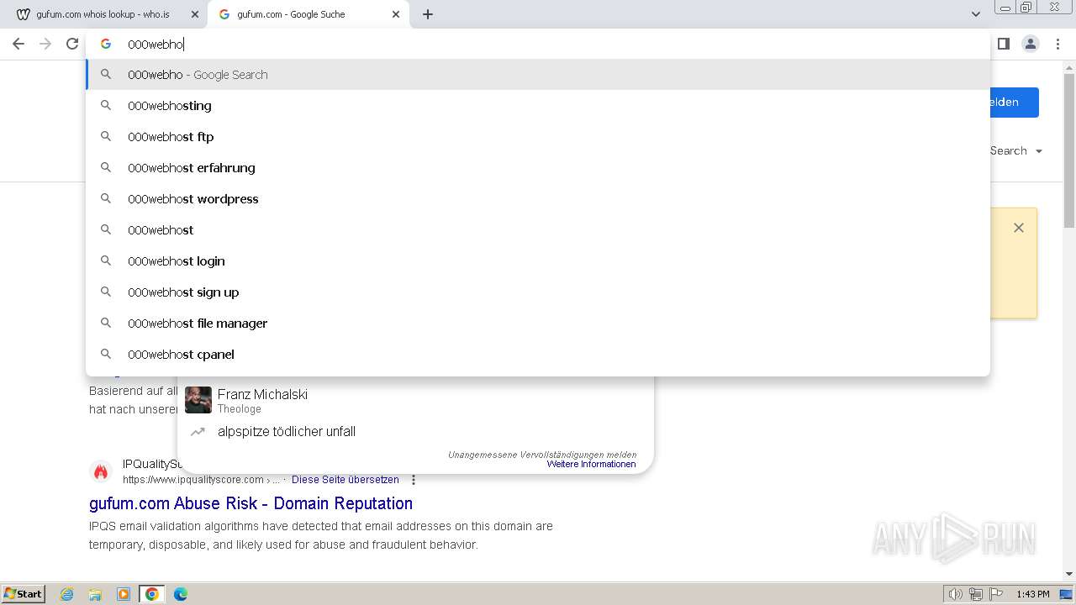Click the blue sign-in button at top right
The width and height of the screenshot is (1076, 605).
tap(1014, 102)
